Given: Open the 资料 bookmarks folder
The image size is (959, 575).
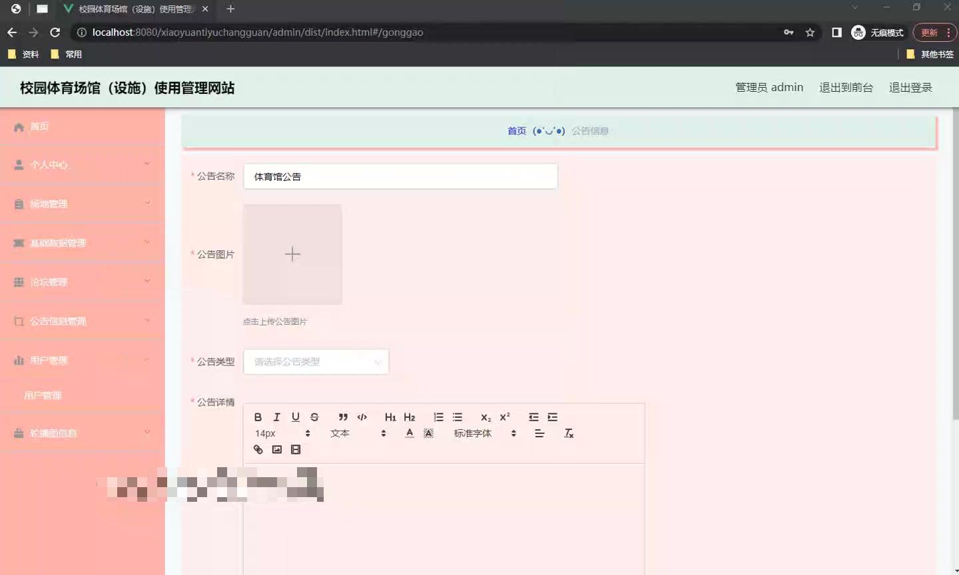Looking at the screenshot, I should click(x=23, y=55).
